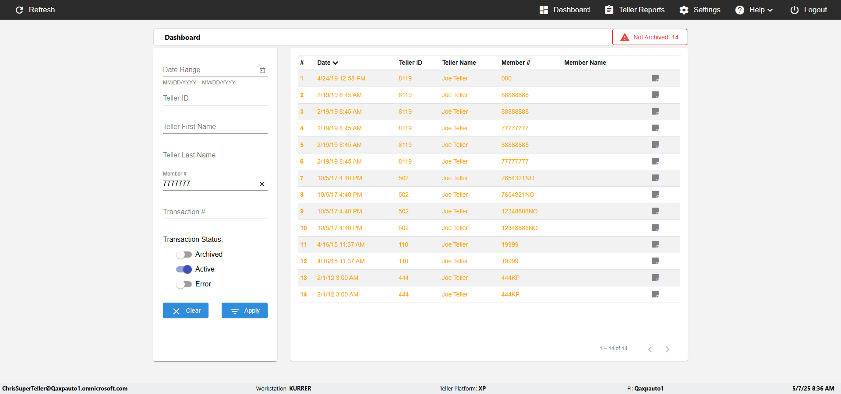Focus the Teller Last Name field
The height and width of the screenshot is (394, 841).
[215, 155]
